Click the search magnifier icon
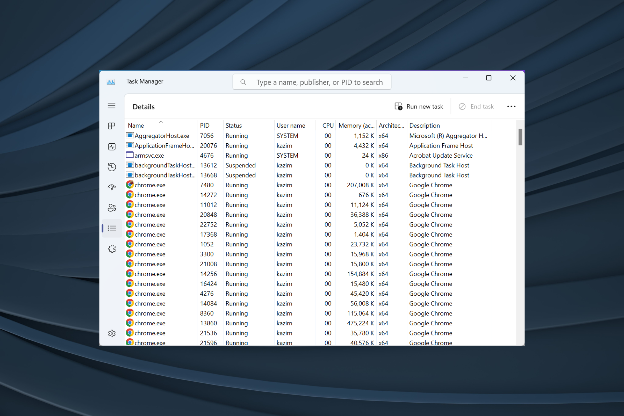 pos(243,82)
